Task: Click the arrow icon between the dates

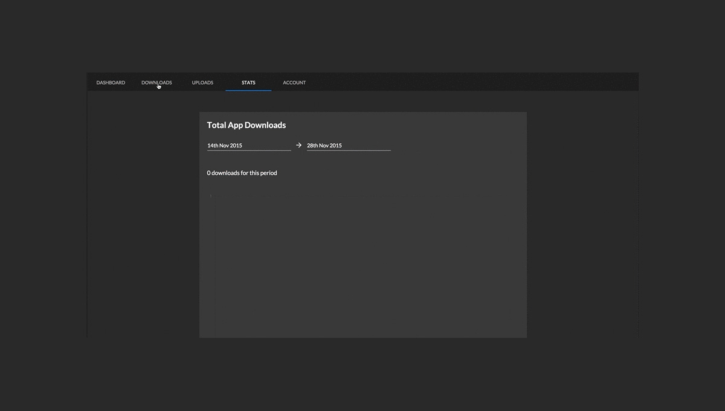Action: [298, 146]
